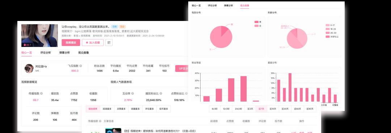
Task: Click uploader name 阿拉面Ha
Action: [x=41, y=66]
